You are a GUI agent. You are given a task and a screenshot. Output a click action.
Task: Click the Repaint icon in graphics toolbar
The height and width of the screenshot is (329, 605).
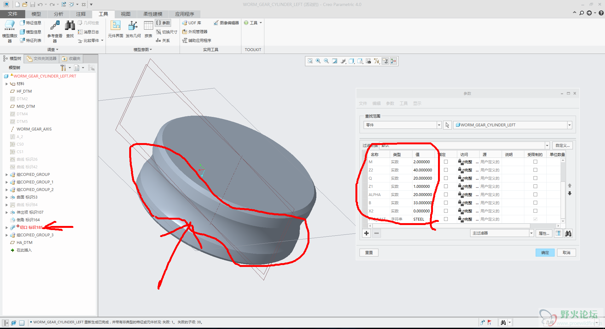pyautogui.click(x=335, y=61)
